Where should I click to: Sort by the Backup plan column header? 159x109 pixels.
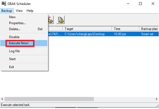point(149,29)
